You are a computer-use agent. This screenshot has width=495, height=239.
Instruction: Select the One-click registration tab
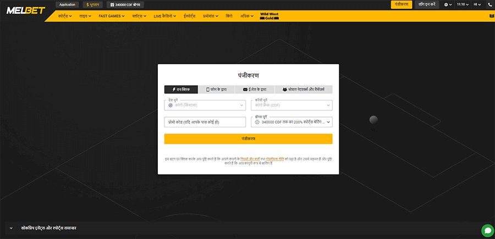[x=181, y=90]
